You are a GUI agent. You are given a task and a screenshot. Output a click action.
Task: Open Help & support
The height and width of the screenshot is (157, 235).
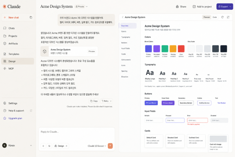click(x=16, y=110)
